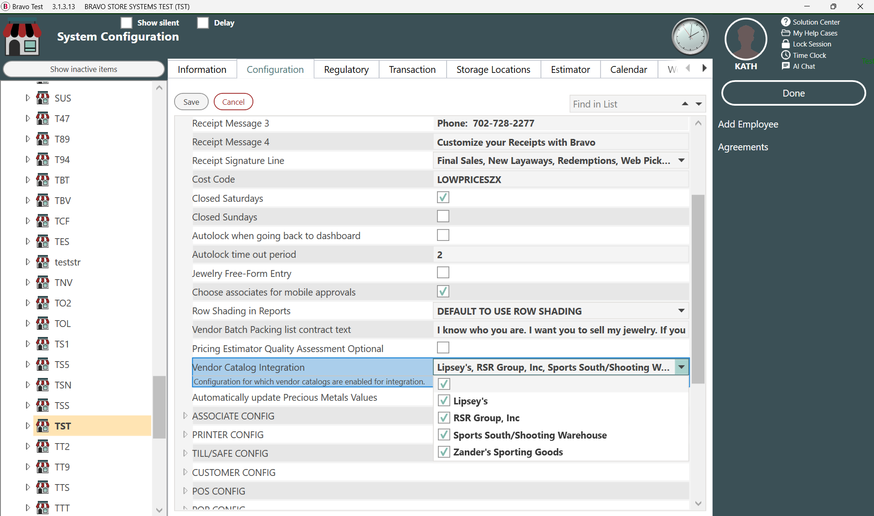Click the Bravo store logo icon
The image size is (874, 516).
[22, 37]
